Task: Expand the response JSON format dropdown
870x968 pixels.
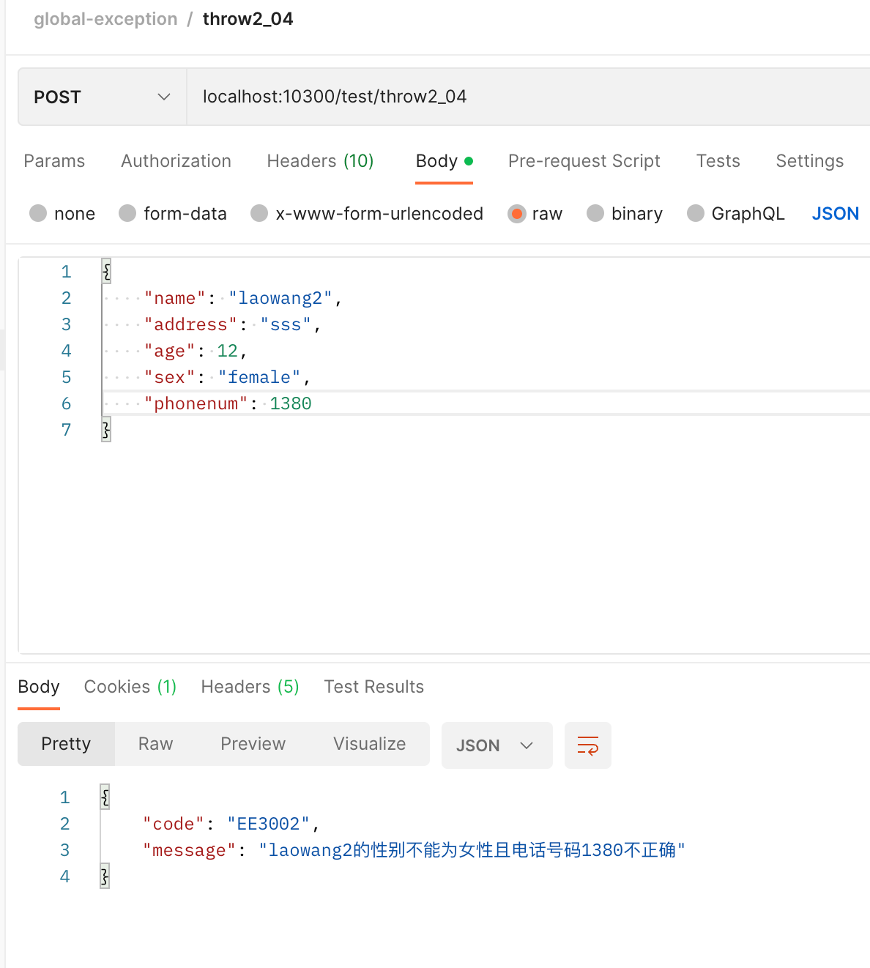Action: pyautogui.click(x=496, y=745)
